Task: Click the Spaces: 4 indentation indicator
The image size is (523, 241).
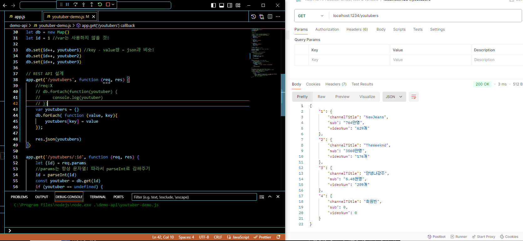Action: click(186, 237)
